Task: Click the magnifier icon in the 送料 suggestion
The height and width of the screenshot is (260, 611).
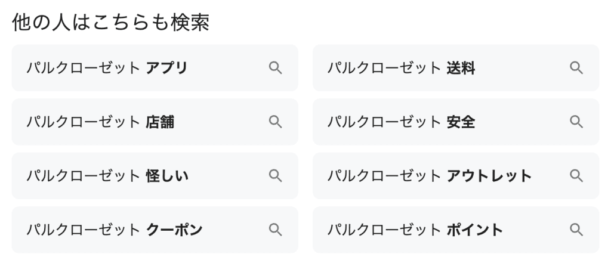Action: [576, 67]
